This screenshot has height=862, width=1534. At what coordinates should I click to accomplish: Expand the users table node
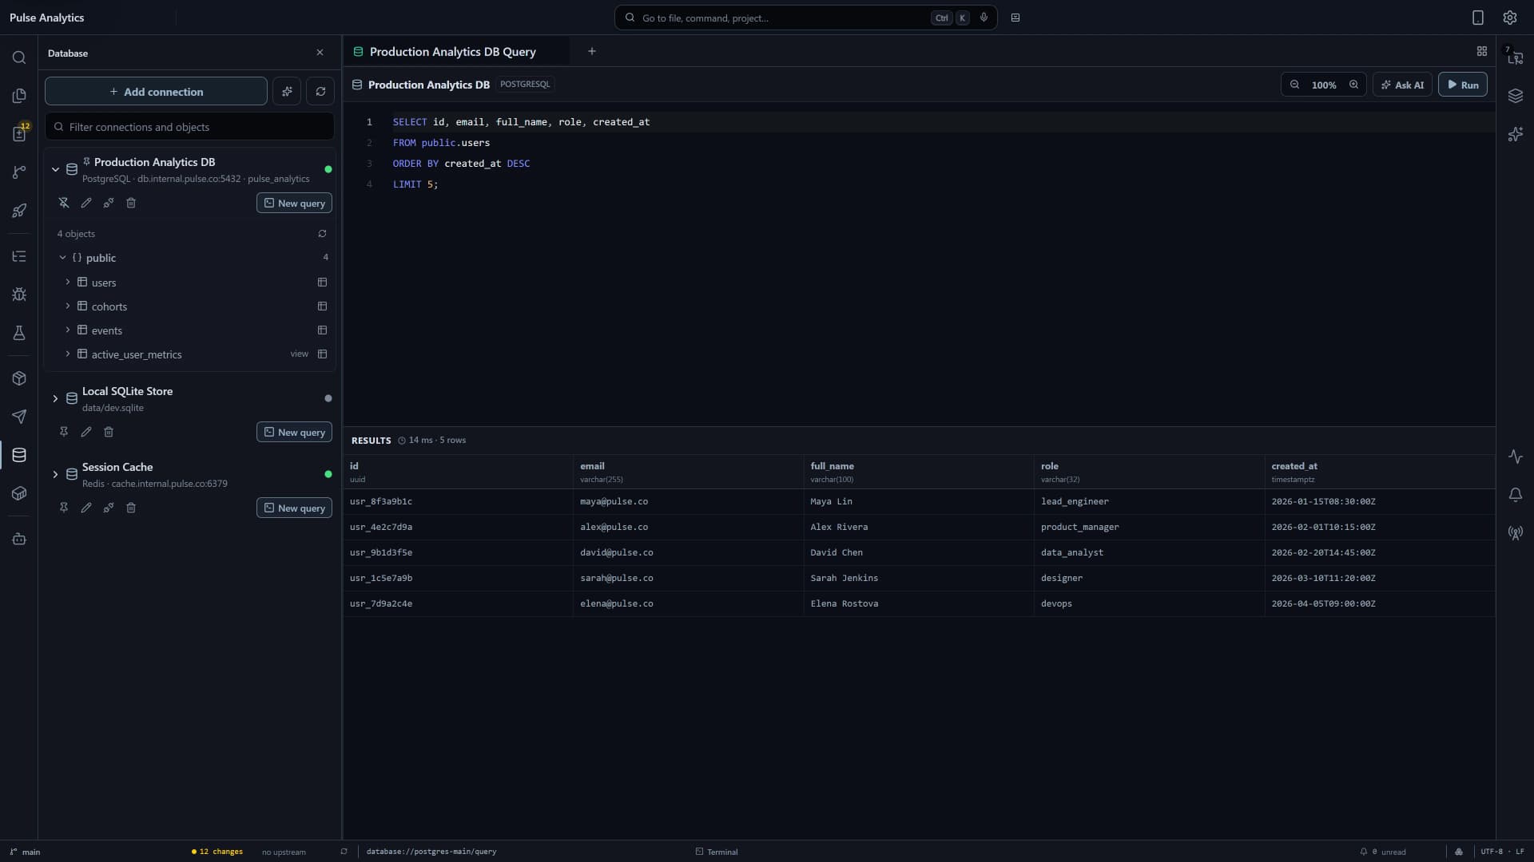pyautogui.click(x=68, y=283)
